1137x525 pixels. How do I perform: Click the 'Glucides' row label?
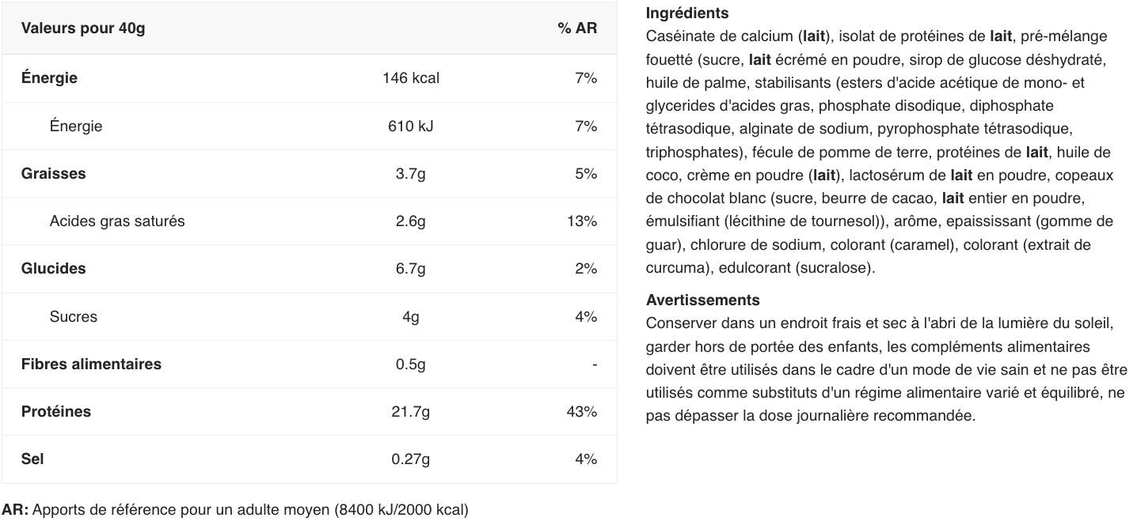[54, 269]
